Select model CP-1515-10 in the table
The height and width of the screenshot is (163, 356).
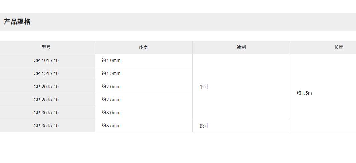coord(46,73)
